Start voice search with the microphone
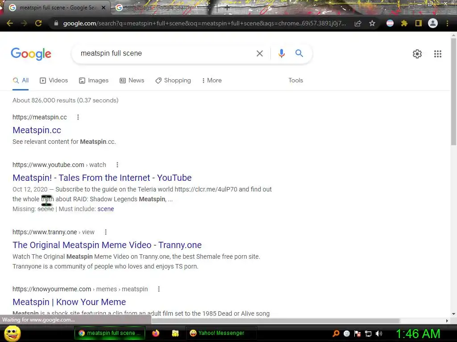This screenshot has height=342, width=457. point(282,53)
